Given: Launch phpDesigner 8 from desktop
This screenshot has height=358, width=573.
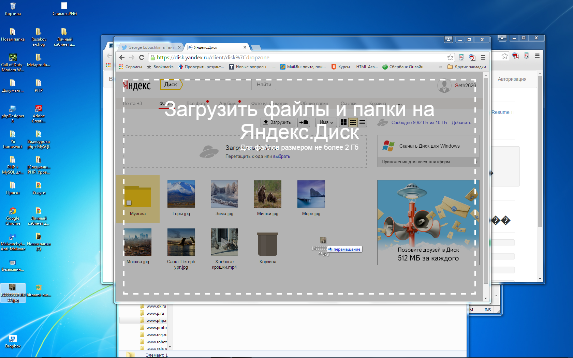Looking at the screenshot, I should click(13, 114).
